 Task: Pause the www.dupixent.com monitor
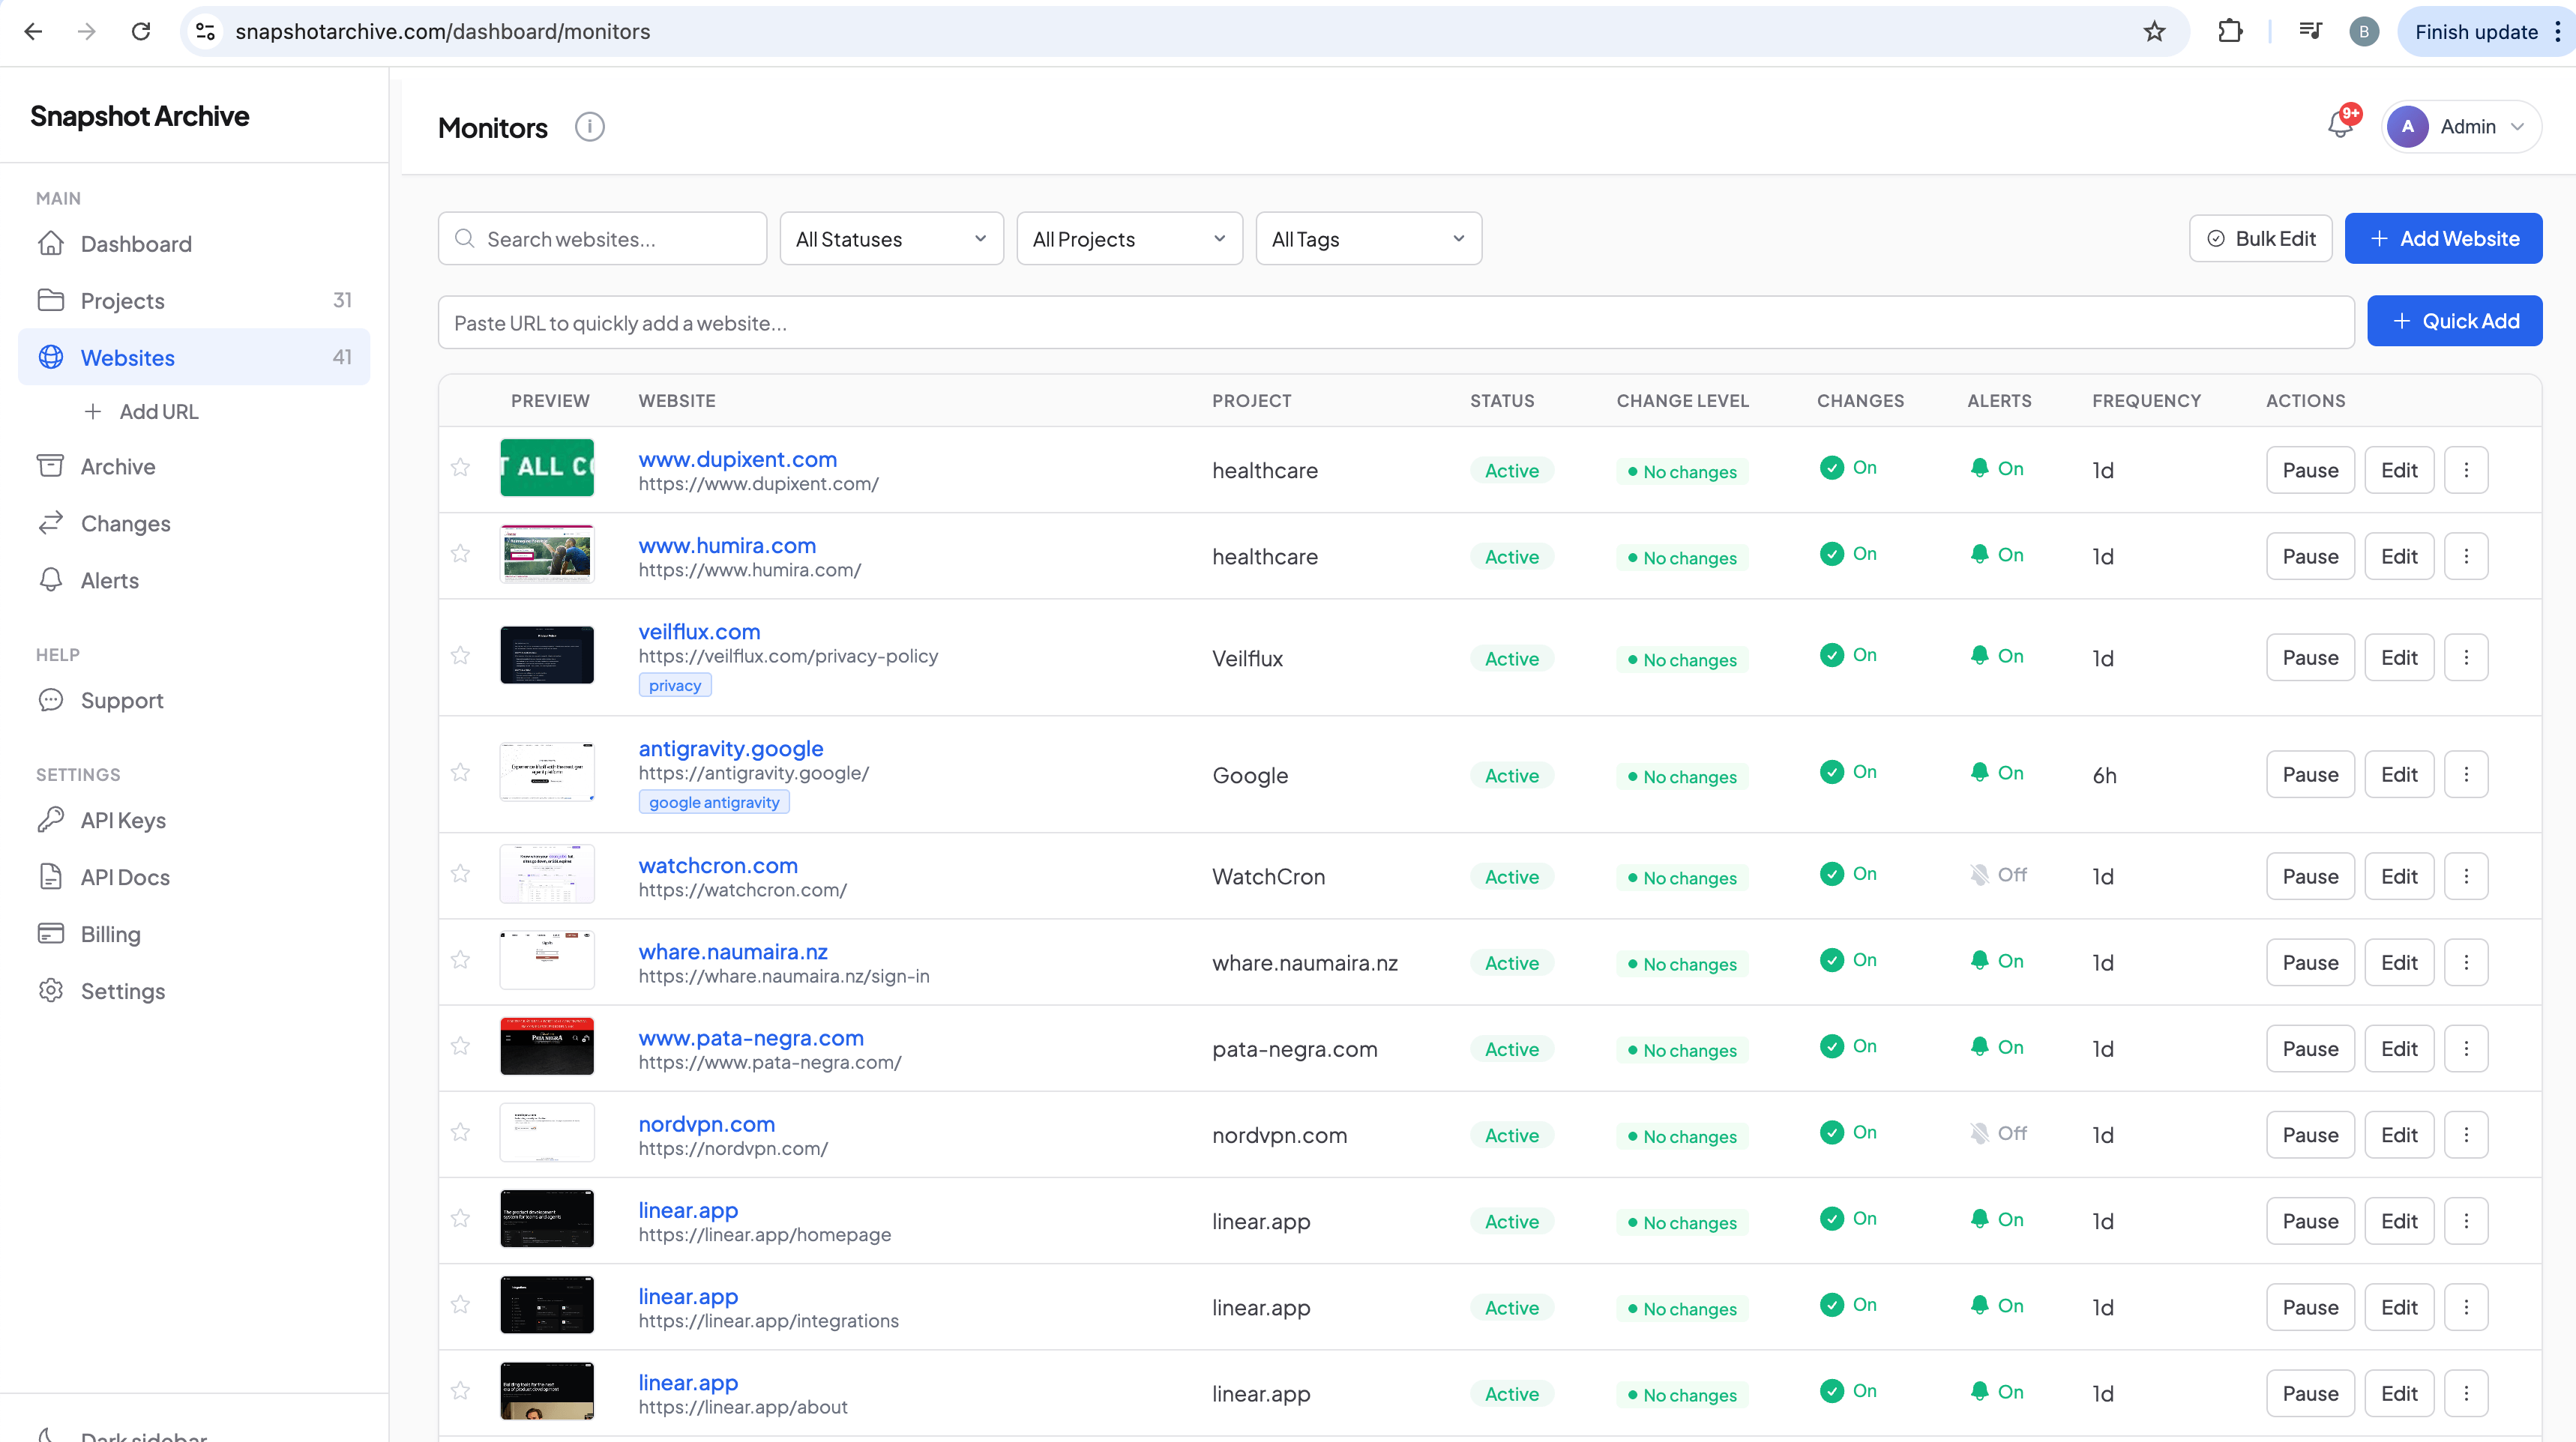coord(2310,470)
